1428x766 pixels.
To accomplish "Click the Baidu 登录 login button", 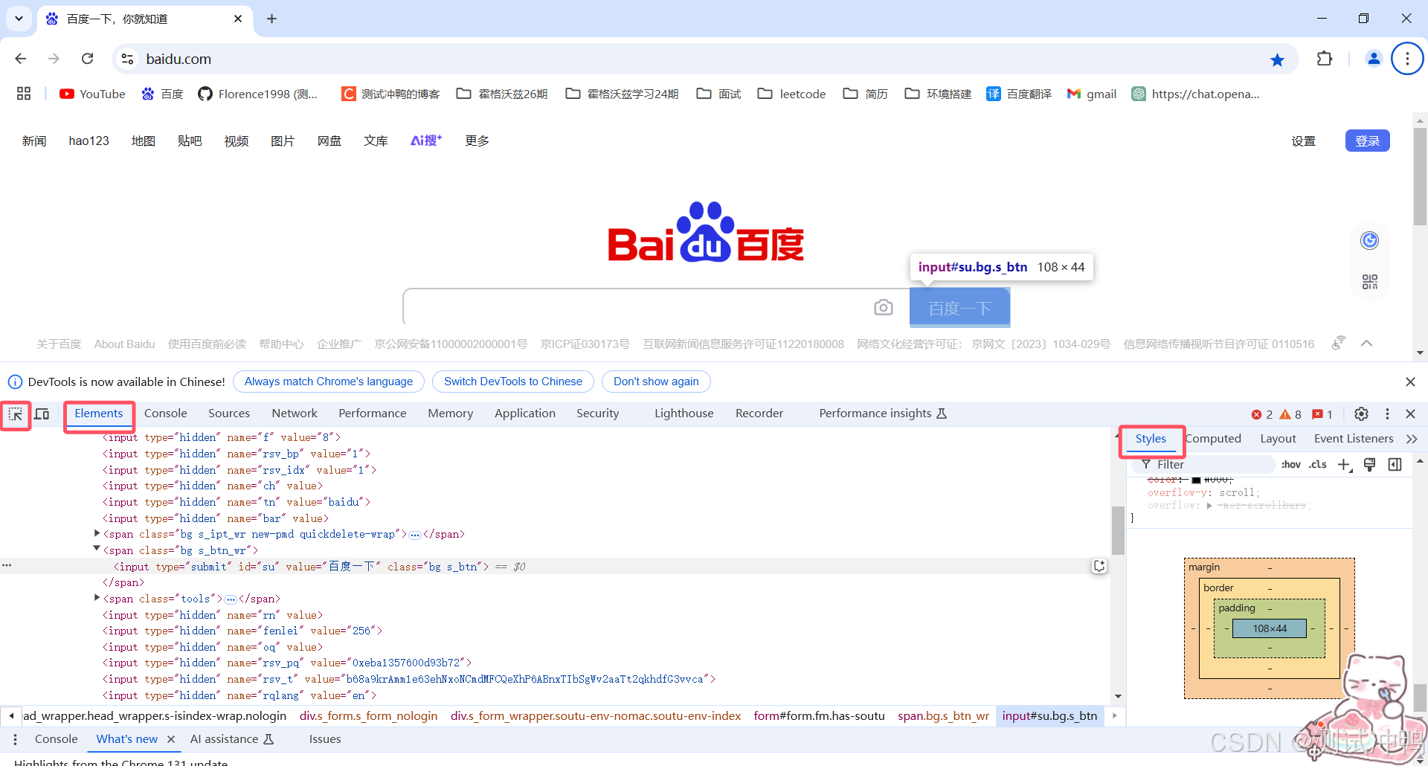I will pyautogui.click(x=1367, y=141).
